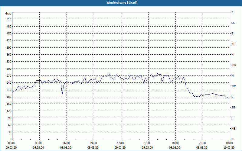Select the SE compass label beside 480 gridline

pos(233,23)
